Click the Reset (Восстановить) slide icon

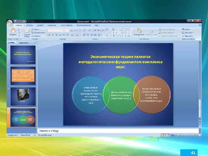[x=32, y=33]
